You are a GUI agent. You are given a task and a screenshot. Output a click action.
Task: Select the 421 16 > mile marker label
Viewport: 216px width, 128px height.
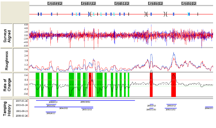click(x=189, y=4)
